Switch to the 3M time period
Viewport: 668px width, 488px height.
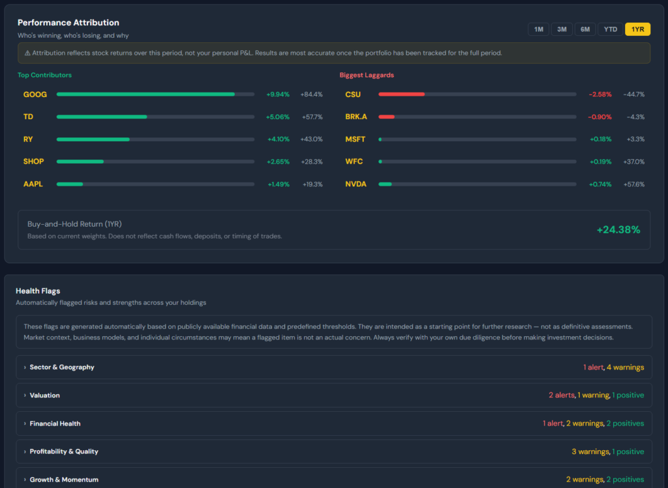point(562,29)
